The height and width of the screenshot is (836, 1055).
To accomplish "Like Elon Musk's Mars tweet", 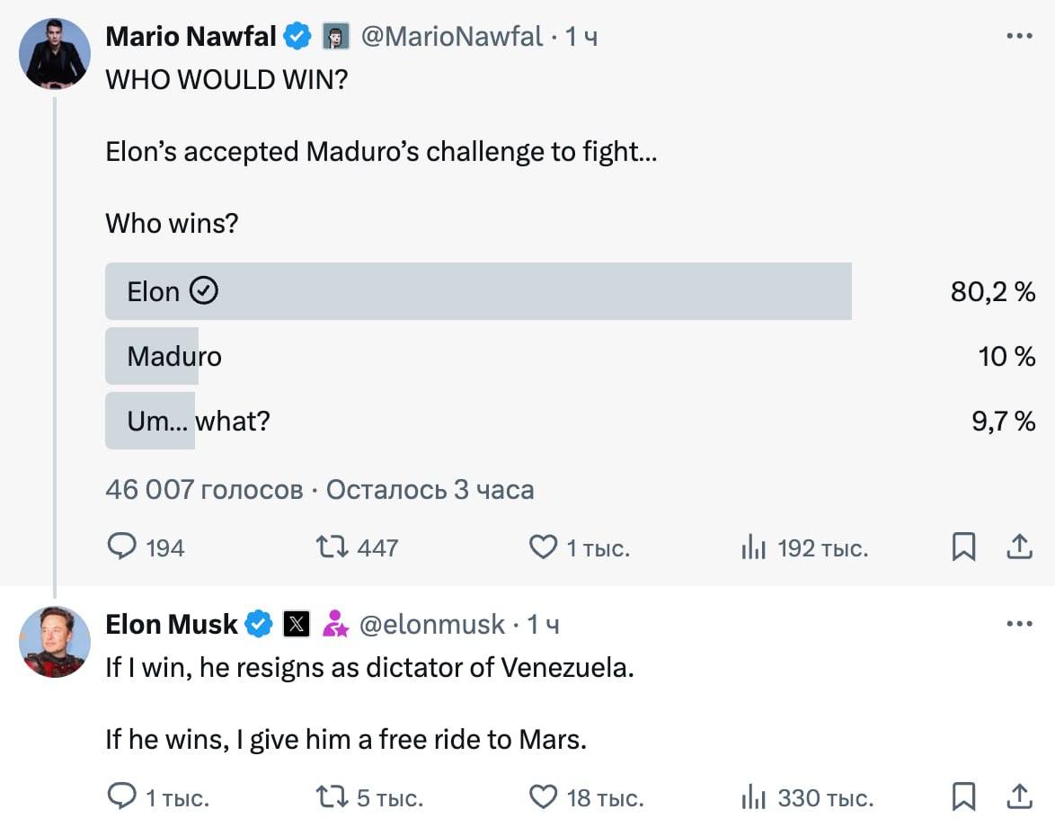I will coord(543,796).
